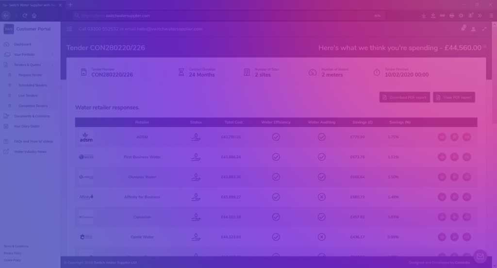
Task: Open Your Diary Dates in sidebar
Action: (x=27, y=126)
